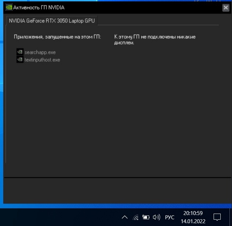
Task: Click the NVIDIA logo in the title bar
Action: (x=9, y=7)
